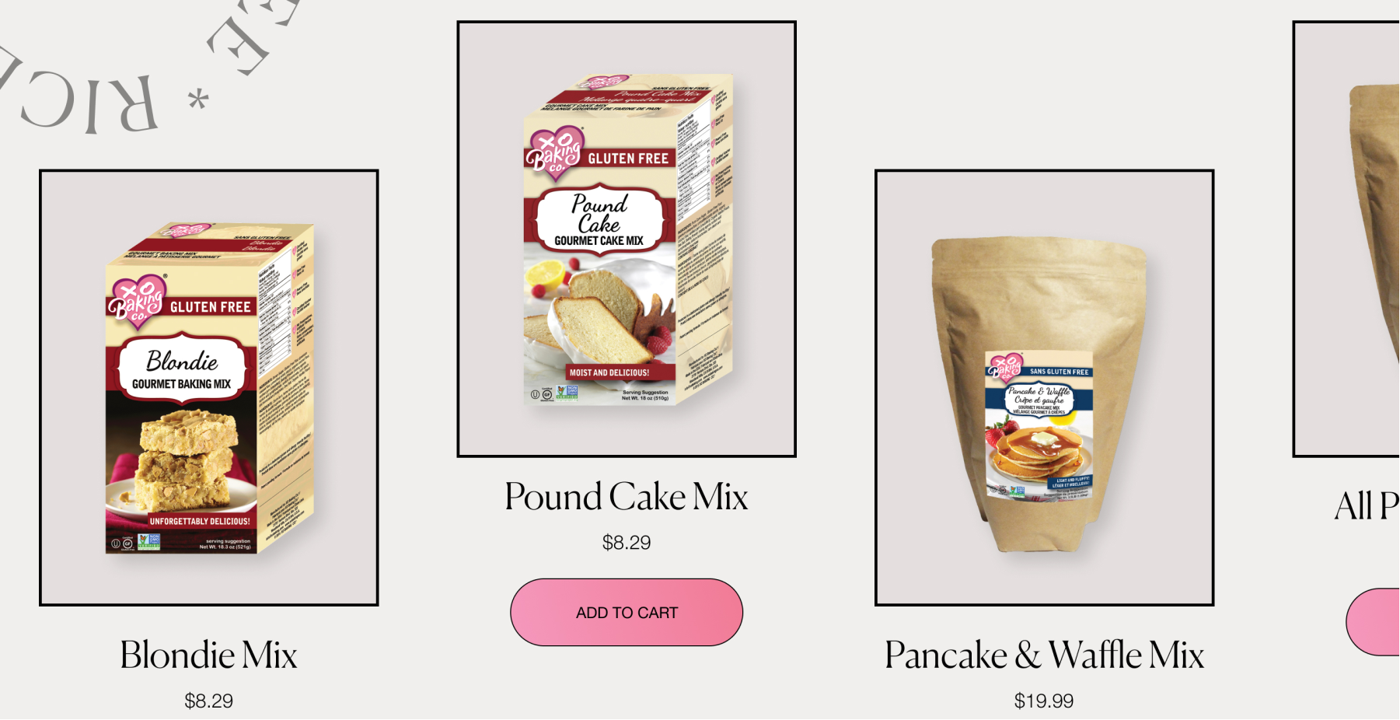Select the $8.29 price under Blondie Mix
This screenshot has height=720, width=1400.
(208, 701)
